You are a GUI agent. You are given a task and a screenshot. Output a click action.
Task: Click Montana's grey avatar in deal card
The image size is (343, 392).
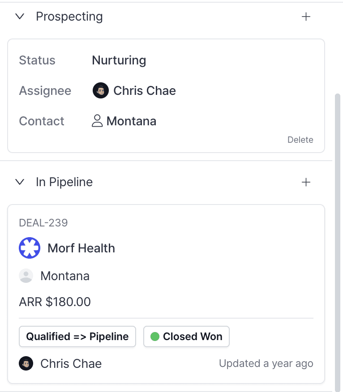tap(26, 276)
